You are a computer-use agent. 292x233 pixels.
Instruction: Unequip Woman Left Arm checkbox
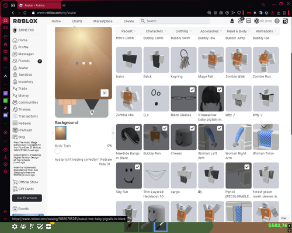tap(220, 128)
